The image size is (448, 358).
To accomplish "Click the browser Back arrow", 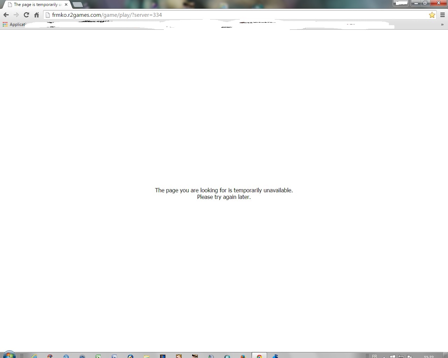I will pos(6,15).
